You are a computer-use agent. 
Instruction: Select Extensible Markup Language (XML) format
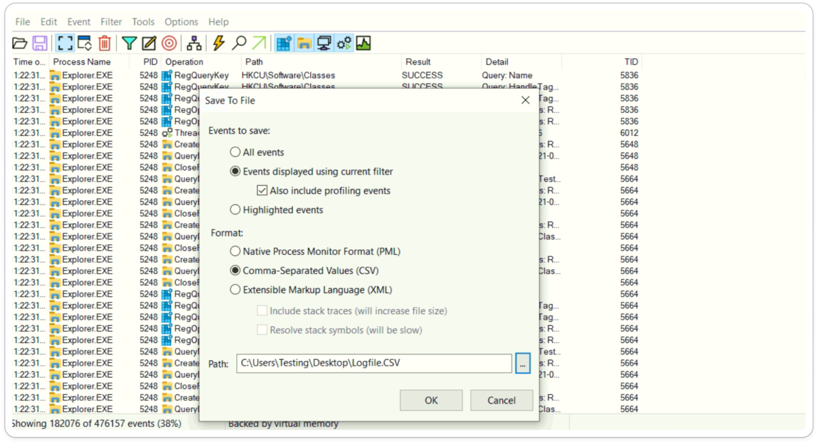click(x=235, y=289)
